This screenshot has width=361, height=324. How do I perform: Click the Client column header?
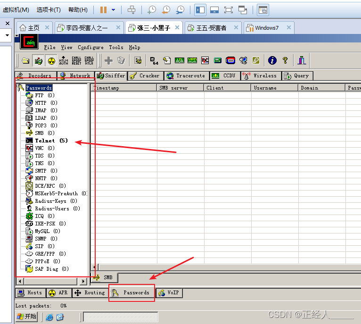click(x=227, y=88)
